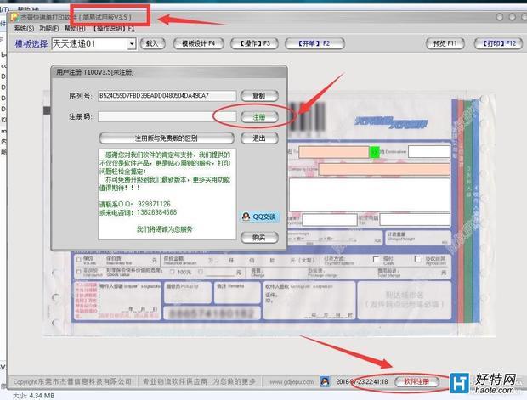Image resolution: width=527 pixels, height=400 pixels.
Task: Open the www.gdjiepu.com website link
Action: [x=292, y=382]
